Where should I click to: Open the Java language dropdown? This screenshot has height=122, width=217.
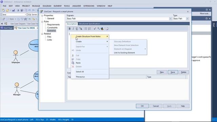pyautogui.click(x=25, y=15)
